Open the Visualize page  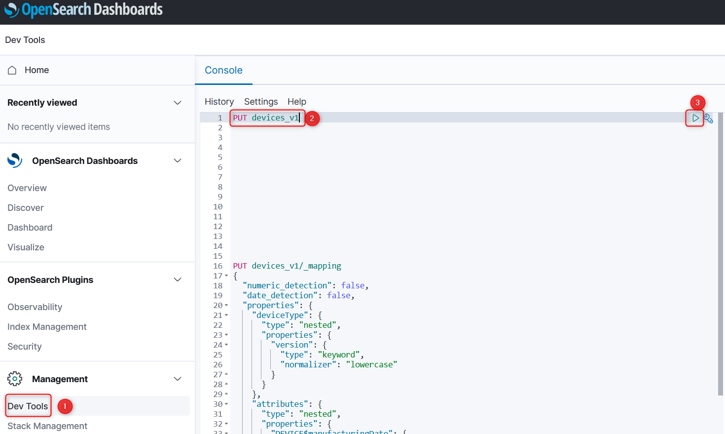click(26, 247)
